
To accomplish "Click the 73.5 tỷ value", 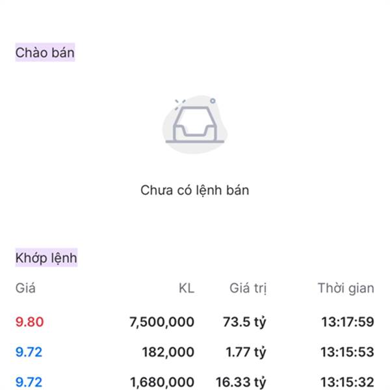I will click(245, 322).
